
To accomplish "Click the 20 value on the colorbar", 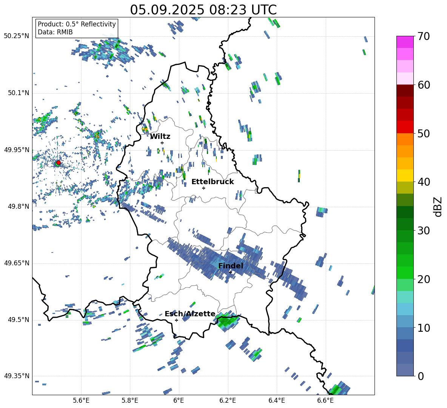I will pos(424,279).
